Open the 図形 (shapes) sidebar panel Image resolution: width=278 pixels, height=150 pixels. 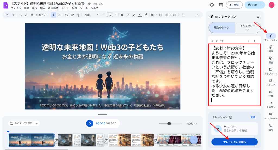click(270, 127)
